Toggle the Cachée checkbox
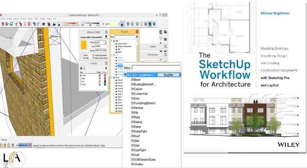The width and height of the screenshot is (307, 168). coord(81,55)
